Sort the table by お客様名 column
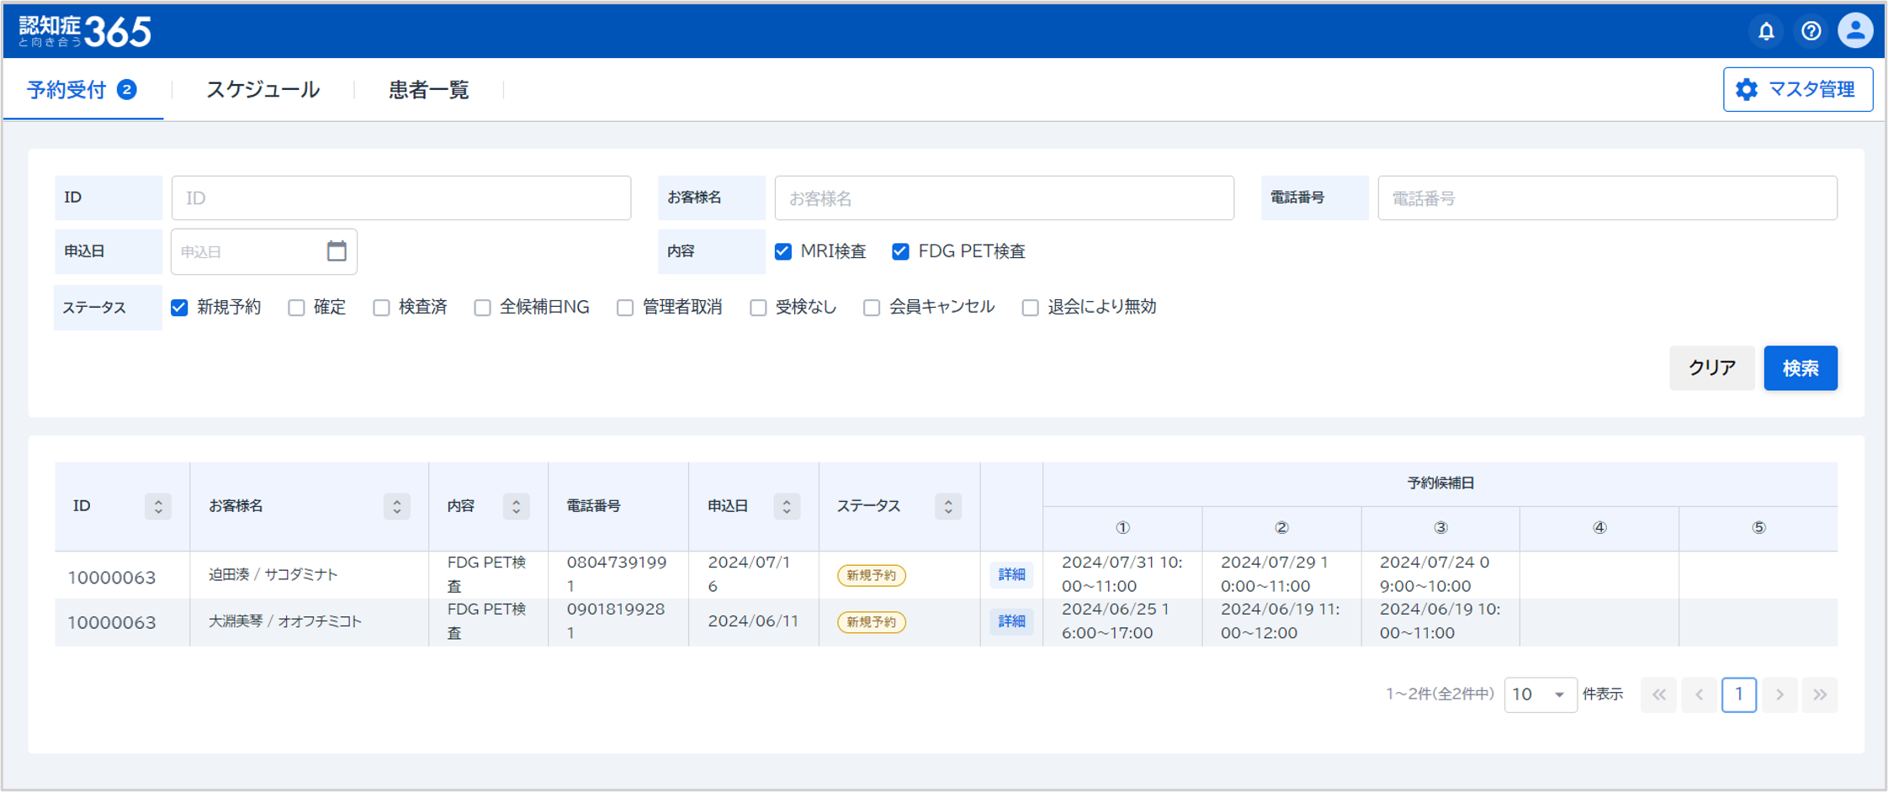The image size is (1888, 792). [396, 506]
